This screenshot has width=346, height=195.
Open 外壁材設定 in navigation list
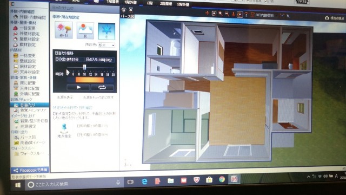(x=26, y=34)
